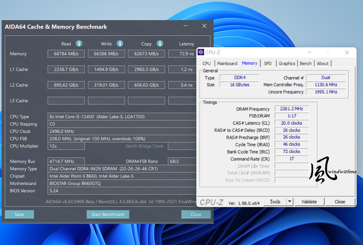
Task: Minimize the AIDA64 benchmark window
Action: [x=185, y=26]
